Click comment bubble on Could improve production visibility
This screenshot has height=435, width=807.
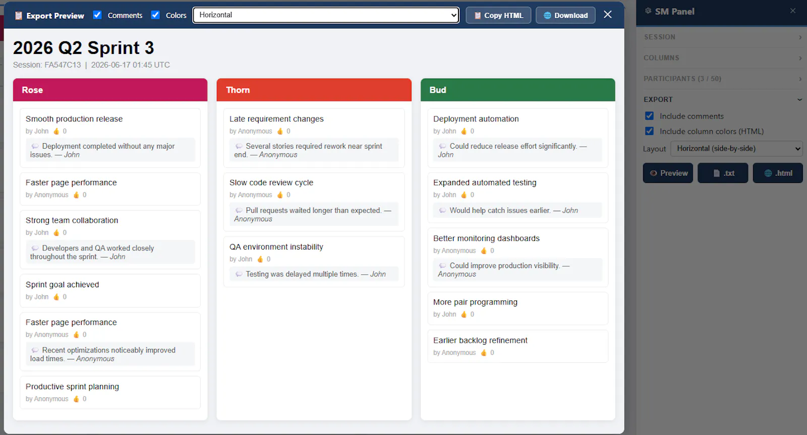pyautogui.click(x=442, y=266)
